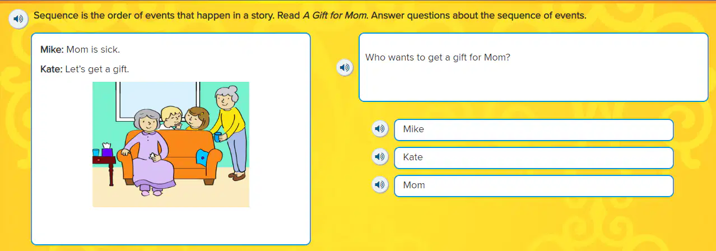Play audio for the instructions sentence

(x=20, y=18)
